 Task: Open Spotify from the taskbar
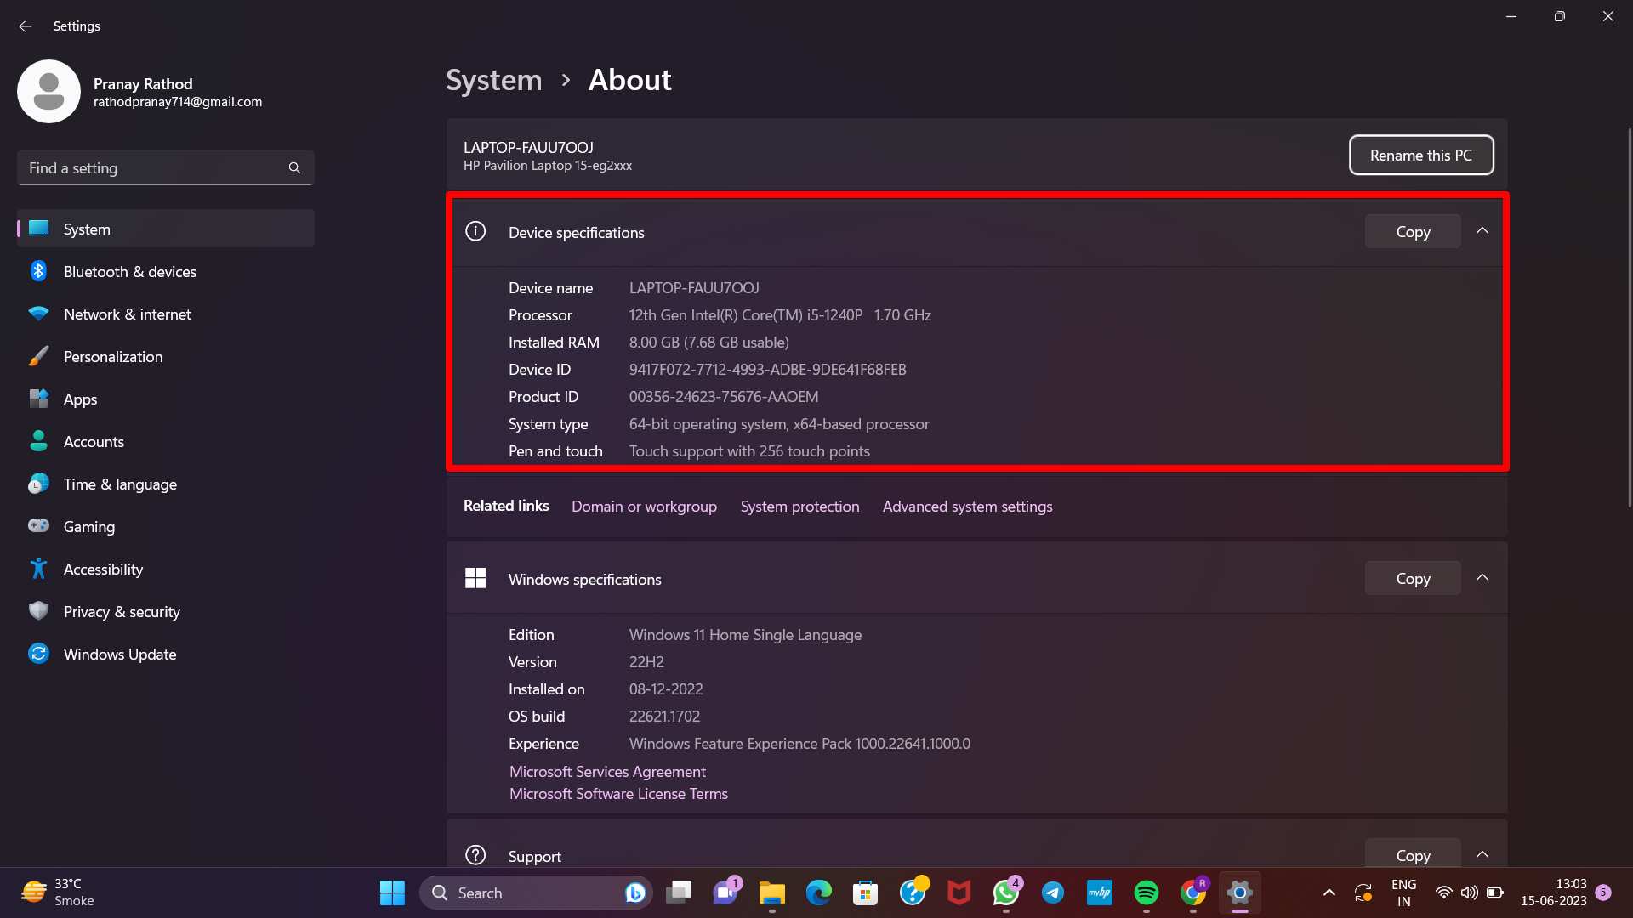tap(1147, 892)
